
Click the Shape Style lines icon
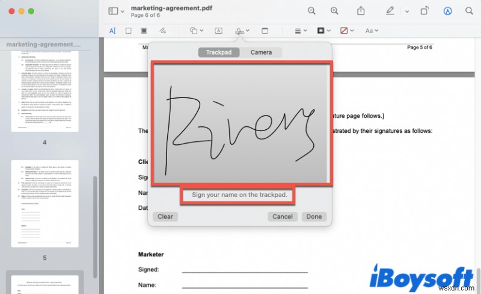coord(298,31)
